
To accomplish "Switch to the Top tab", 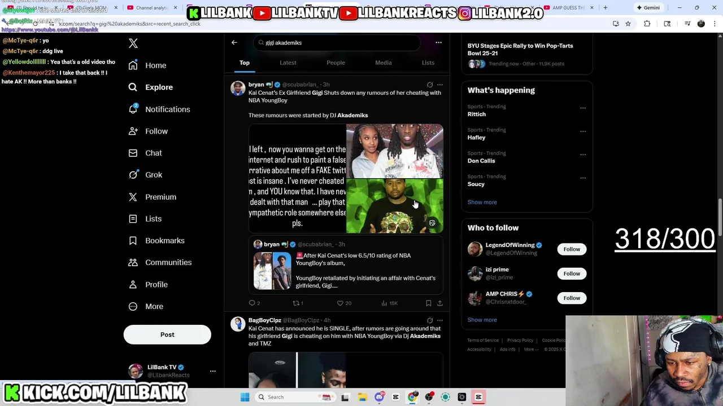I will (x=245, y=63).
